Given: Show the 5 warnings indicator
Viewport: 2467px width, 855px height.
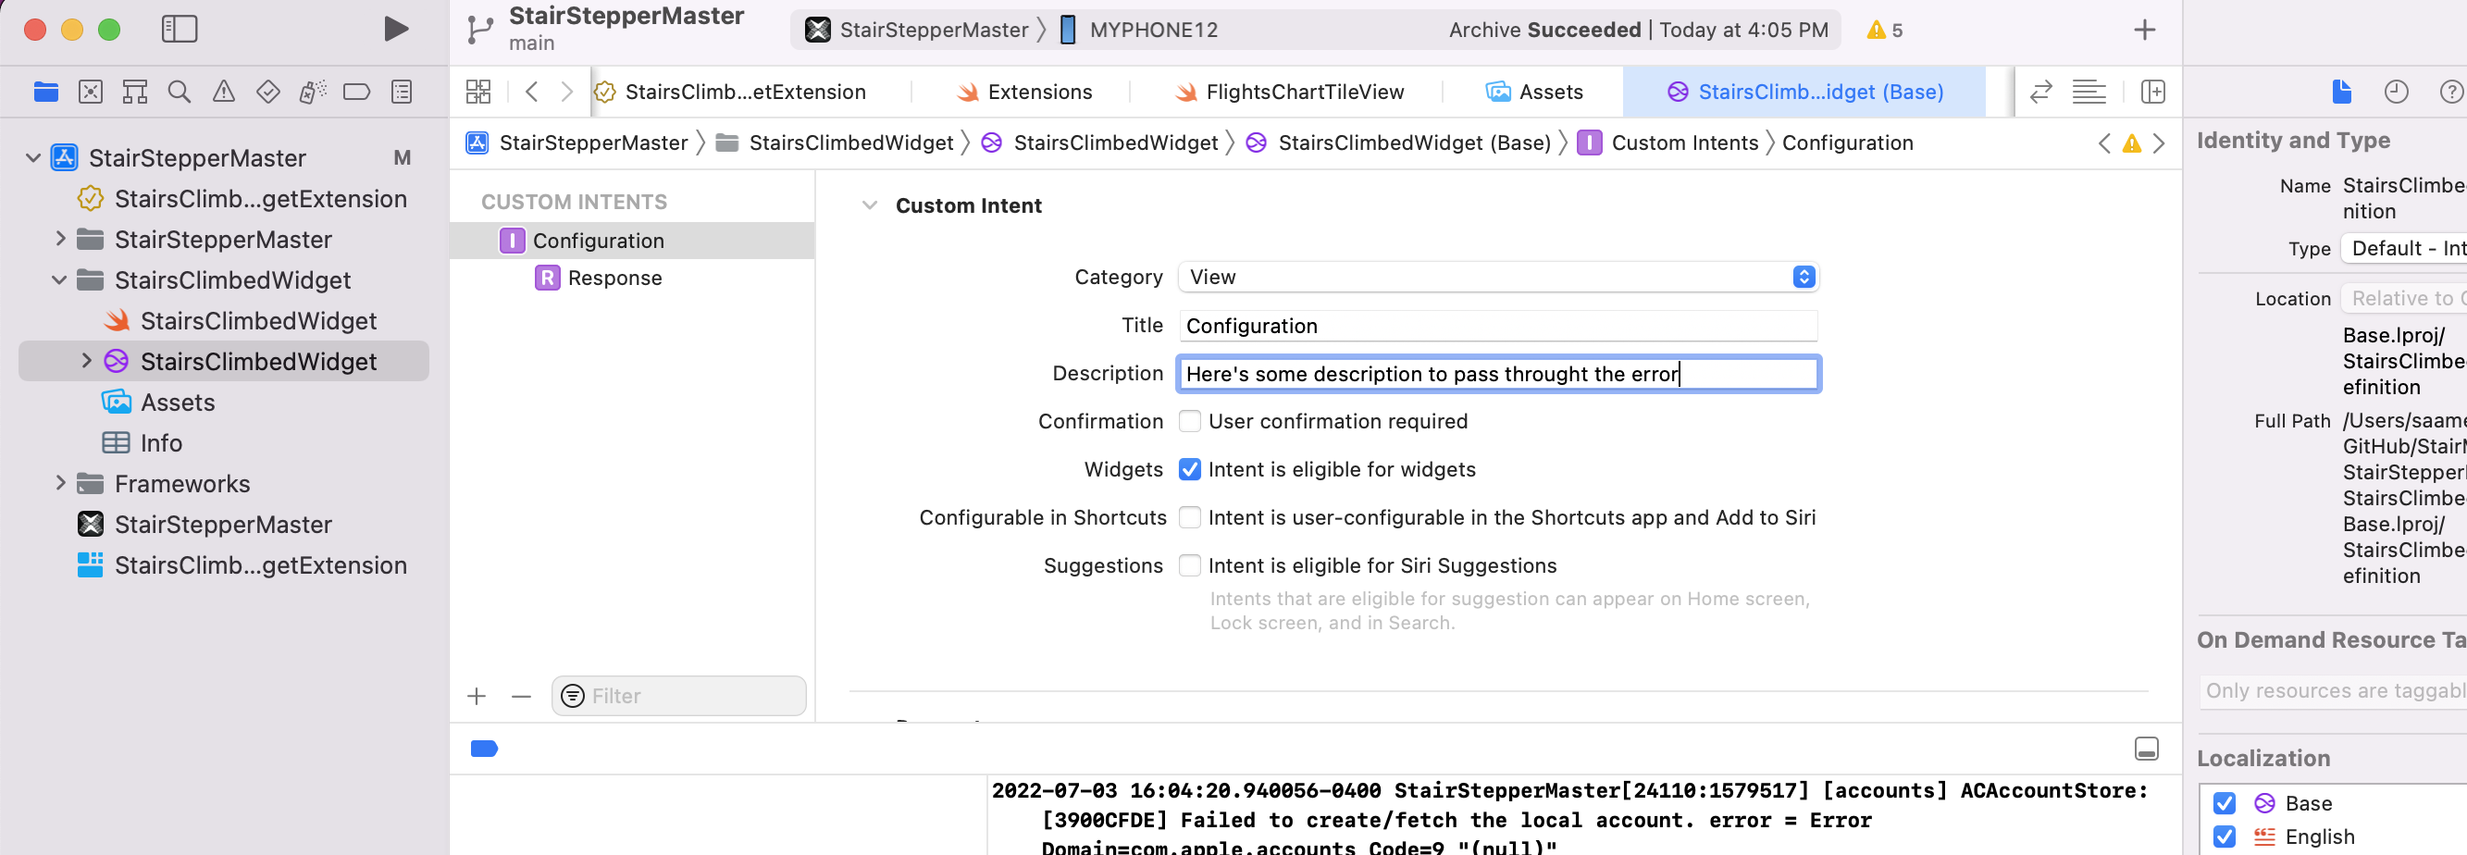Looking at the screenshot, I should [1885, 30].
